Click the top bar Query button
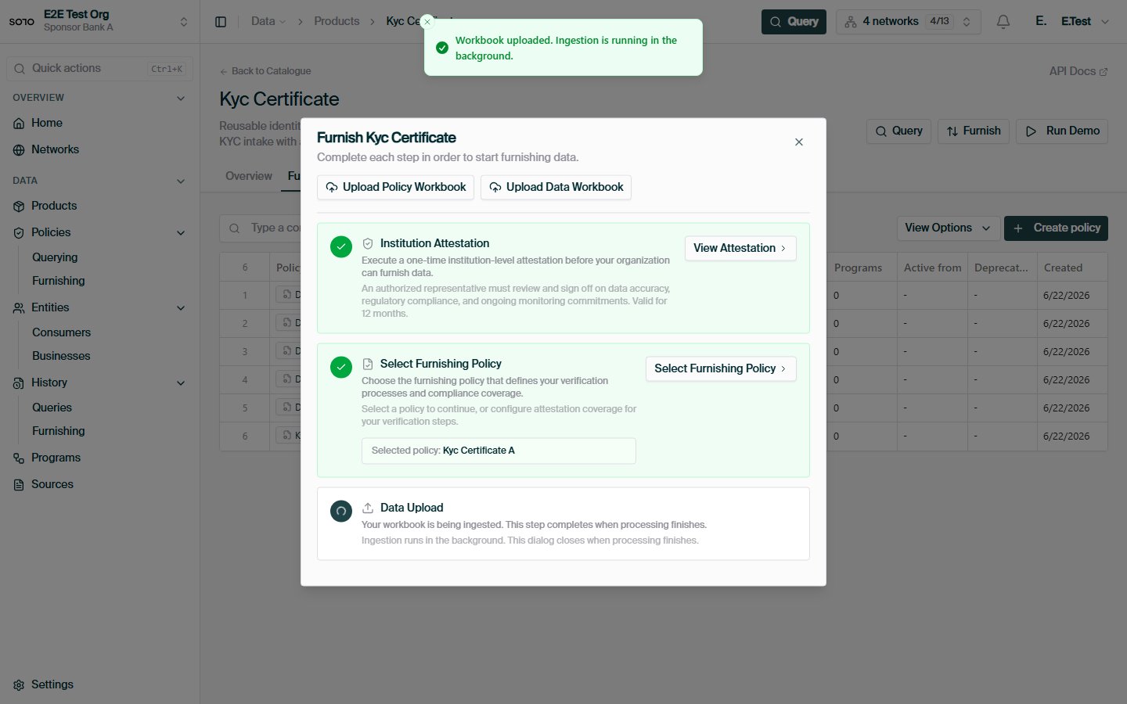Viewport: 1127px width, 704px height. 794,22
